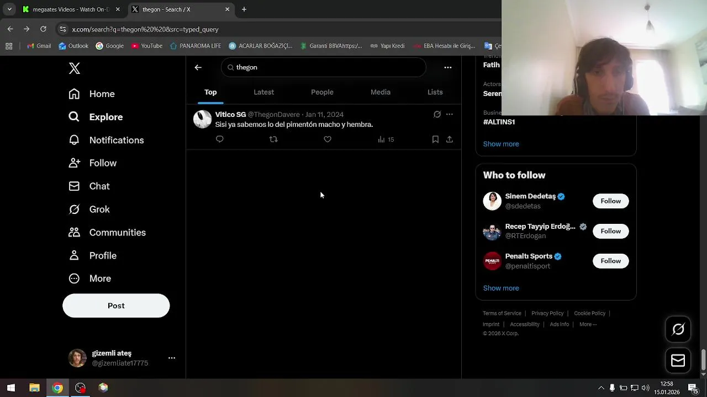Open account menu for gizemli ateş

click(172, 358)
